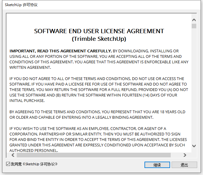Click the line starting BY AGREEING TO THESE TERMS

[x=97, y=112]
